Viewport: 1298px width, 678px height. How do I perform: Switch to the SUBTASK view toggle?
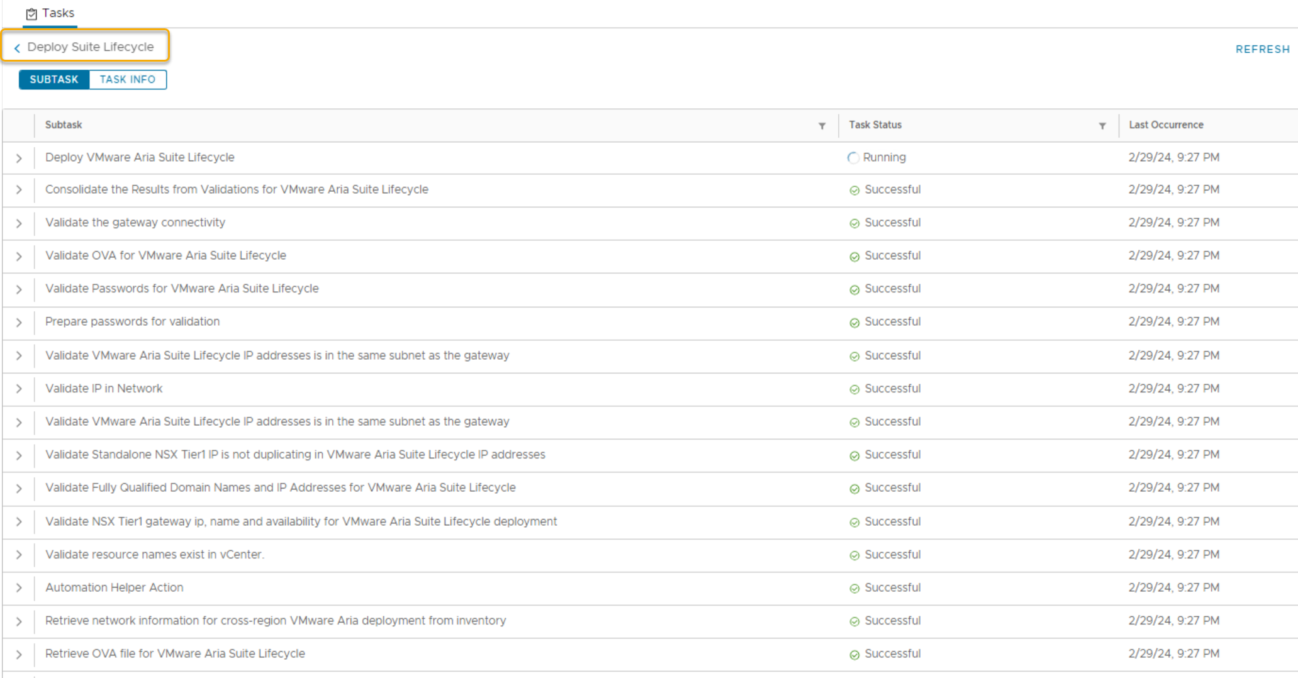click(x=54, y=80)
